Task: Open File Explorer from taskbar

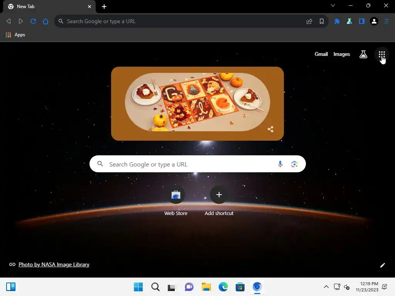Action: [206, 287]
